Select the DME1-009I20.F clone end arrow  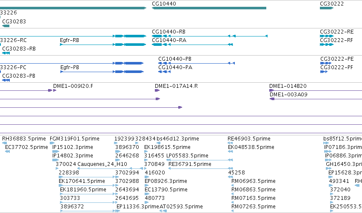[x=55, y=90]
